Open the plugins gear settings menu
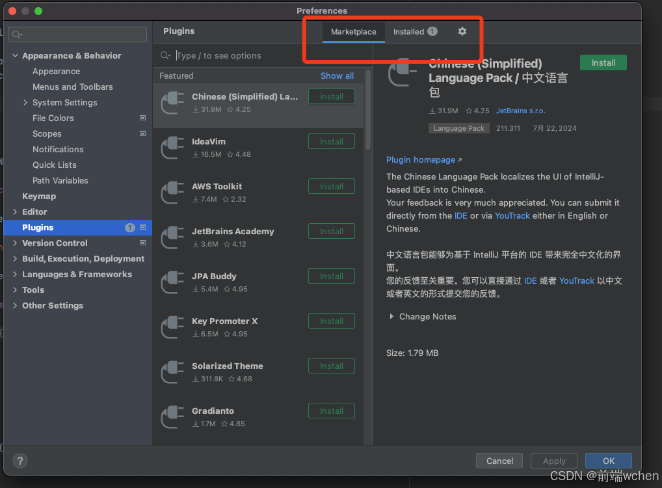Viewport: 662px width, 488px height. [462, 31]
